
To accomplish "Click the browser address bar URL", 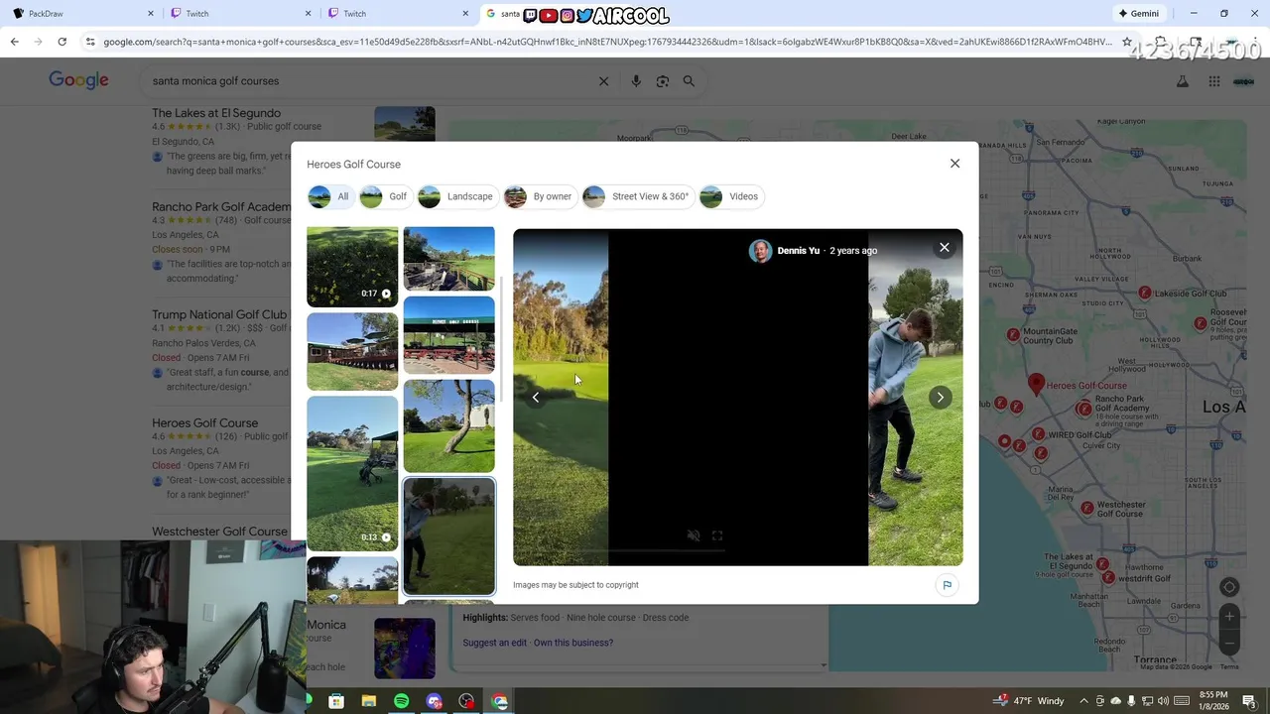I will [607, 42].
